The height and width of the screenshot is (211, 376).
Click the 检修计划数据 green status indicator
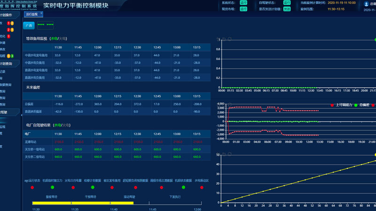pyautogui.click(x=93, y=188)
